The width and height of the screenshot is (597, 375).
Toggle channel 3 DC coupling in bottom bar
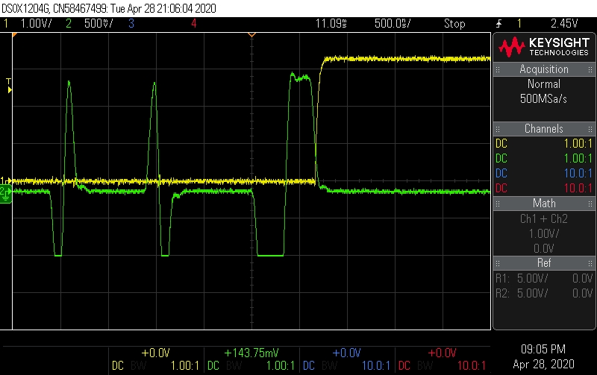(307, 366)
